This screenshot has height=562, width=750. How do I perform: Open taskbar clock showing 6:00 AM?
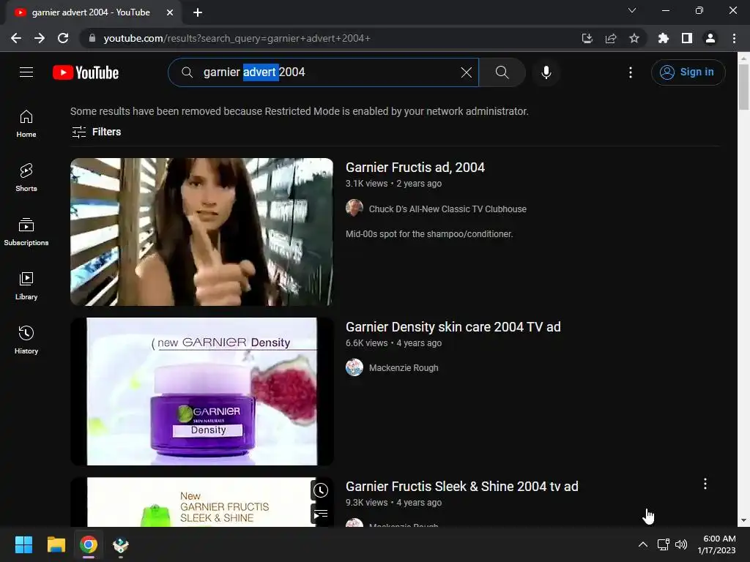(x=716, y=544)
